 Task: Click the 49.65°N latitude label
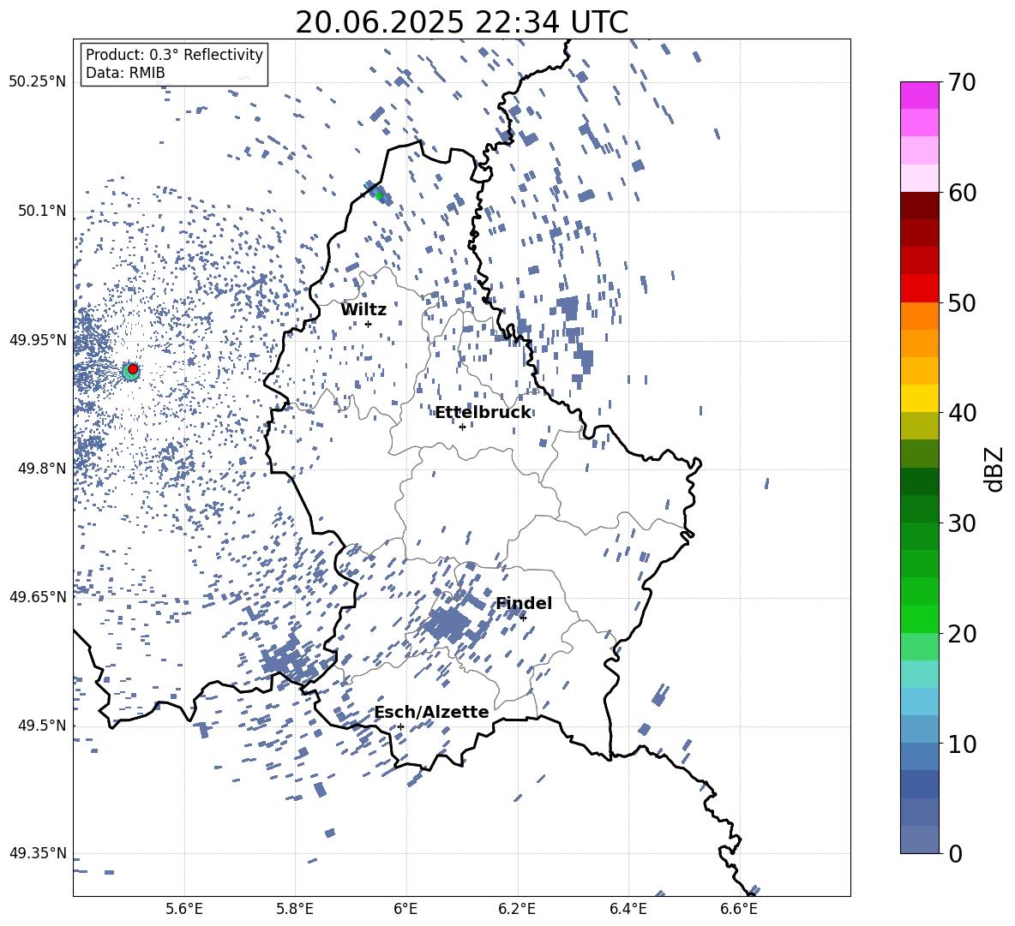[38, 597]
